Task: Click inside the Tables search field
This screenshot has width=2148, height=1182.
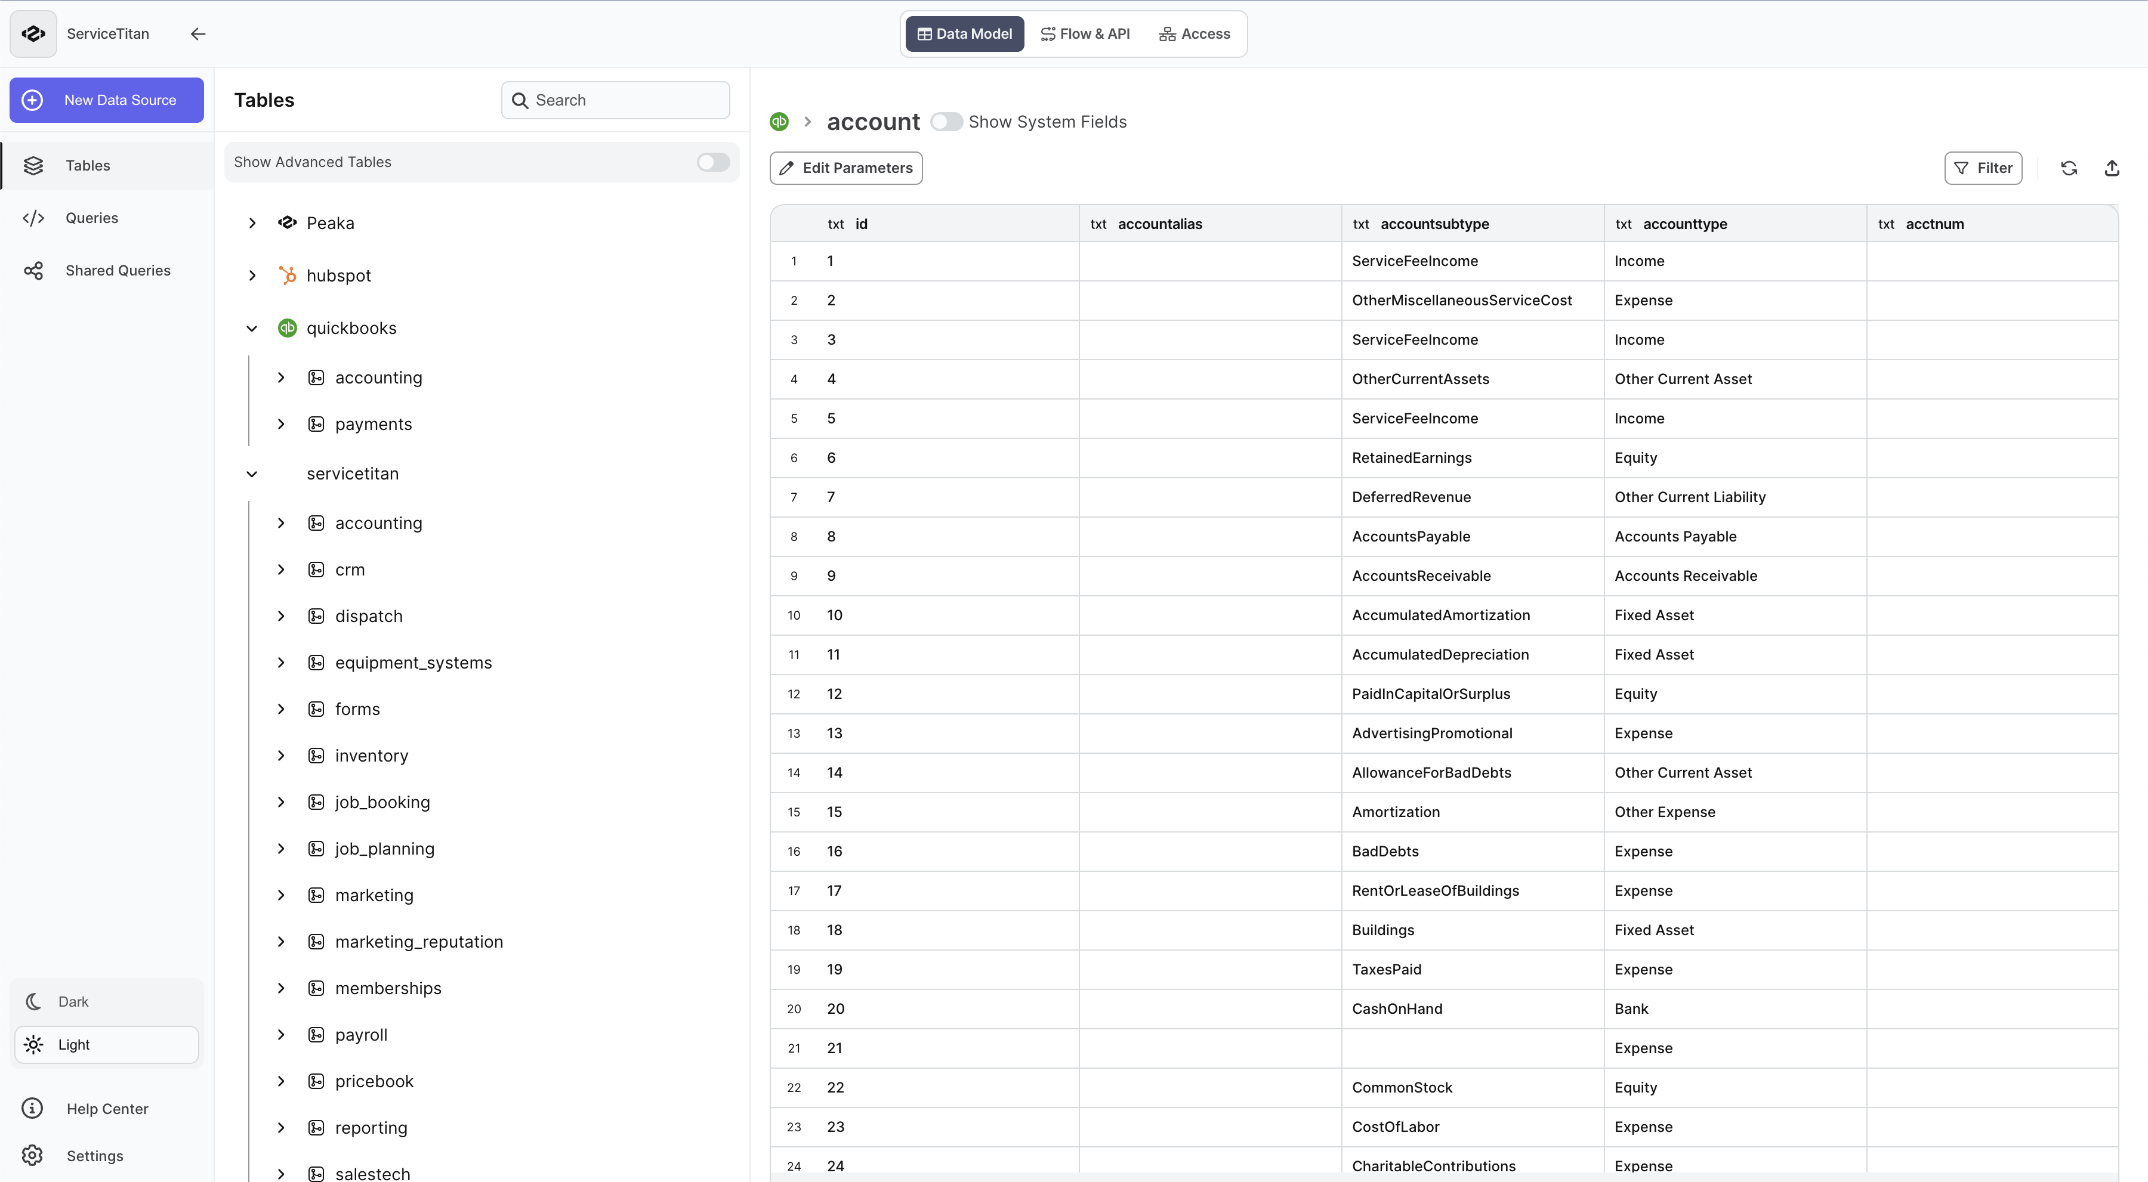Action: 615,99
